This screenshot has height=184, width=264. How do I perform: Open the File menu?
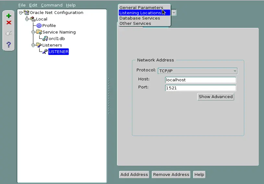pos(22,5)
